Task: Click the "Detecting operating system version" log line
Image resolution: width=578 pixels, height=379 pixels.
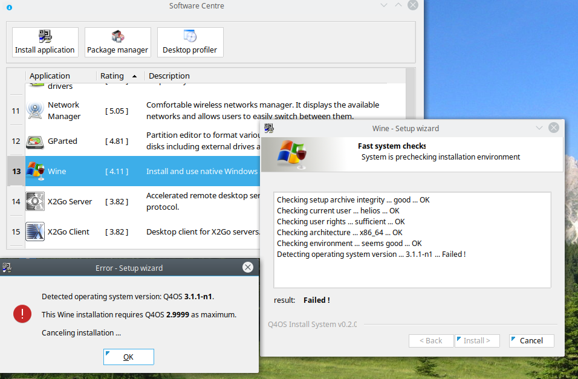Action: (371, 254)
